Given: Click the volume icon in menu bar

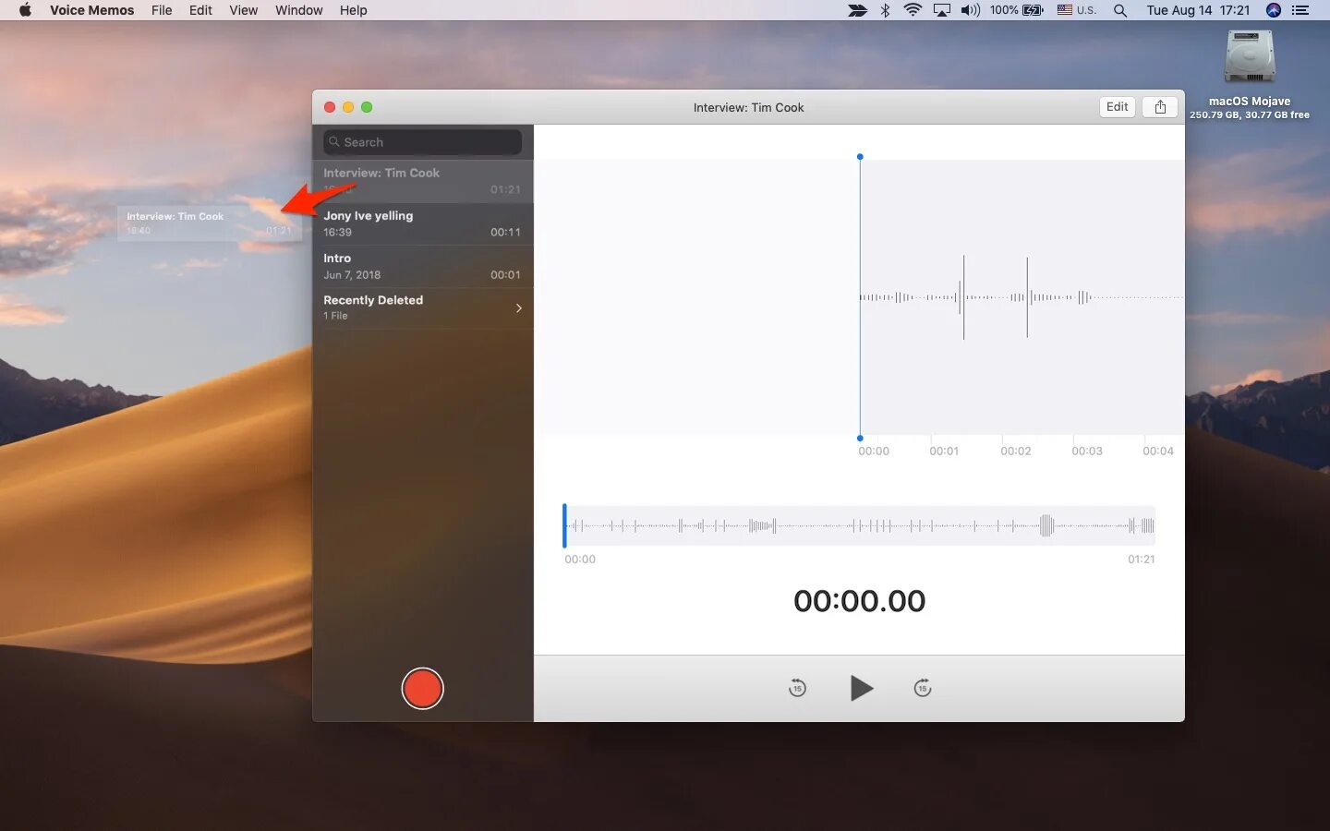Looking at the screenshot, I should (970, 10).
